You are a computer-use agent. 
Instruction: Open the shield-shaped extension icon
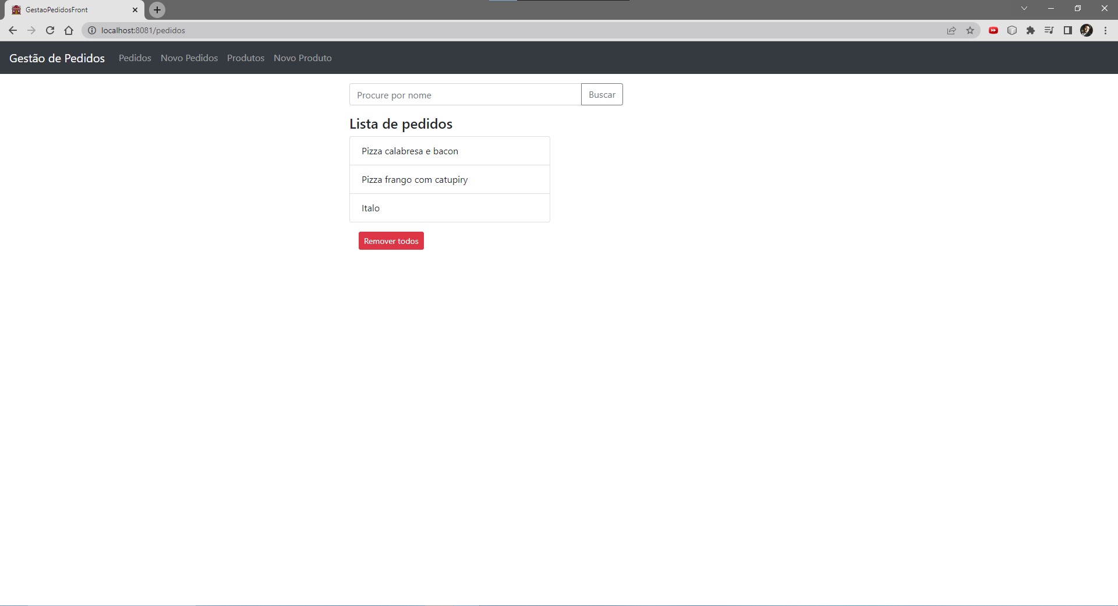click(x=1012, y=30)
